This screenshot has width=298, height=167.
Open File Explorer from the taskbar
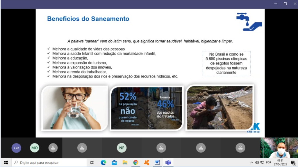(125, 163)
